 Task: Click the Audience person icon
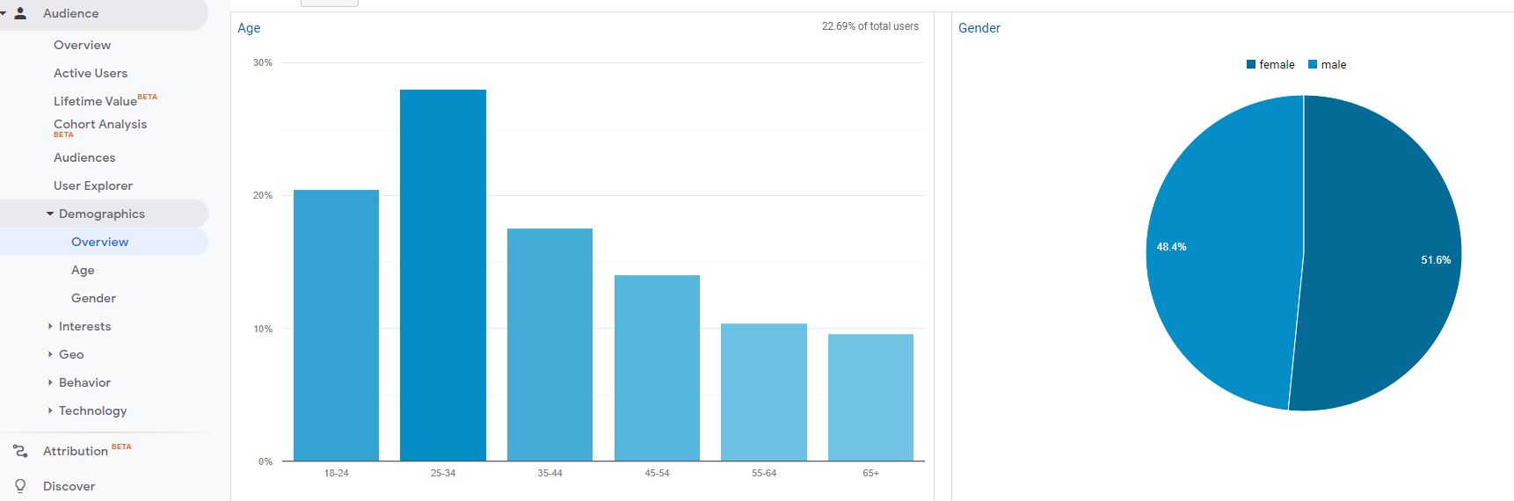[20, 13]
